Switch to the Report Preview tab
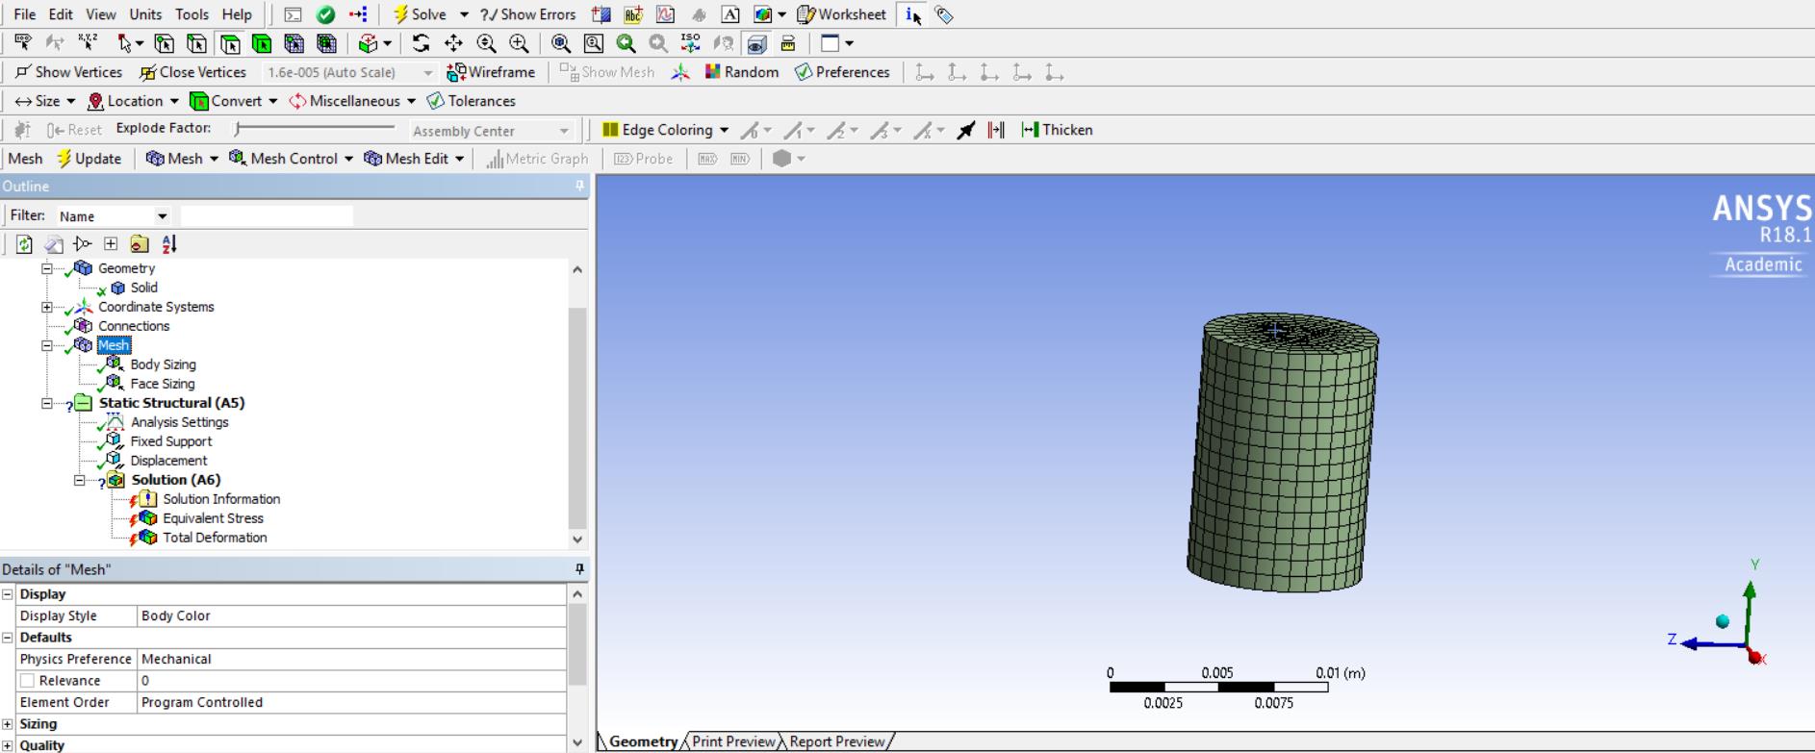The image size is (1815, 753). pyautogui.click(x=836, y=741)
